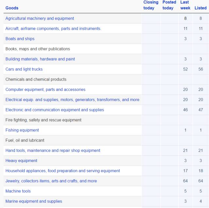Image resolution: width=209 pixels, height=208 pixels.
Task: Click Listed value 64 for Jewelry
Action: [x=201, y=181]
